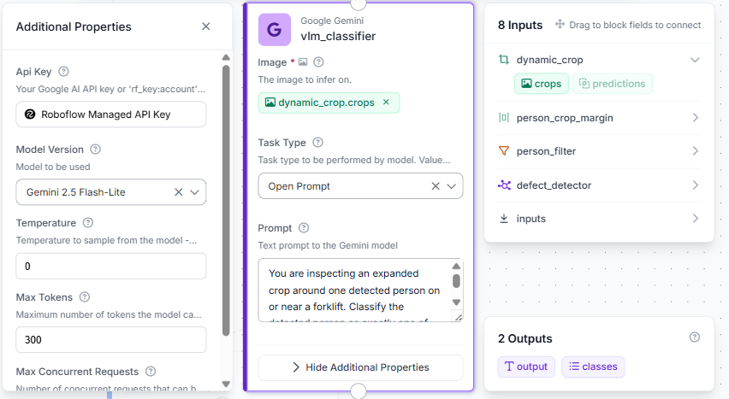Click the help icon beside Task Type
This screenshot has width=729, height=399.
tap(318, 142)
